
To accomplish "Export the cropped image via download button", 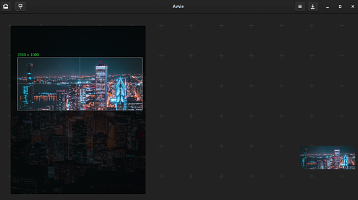I will [x=313, y=7].
